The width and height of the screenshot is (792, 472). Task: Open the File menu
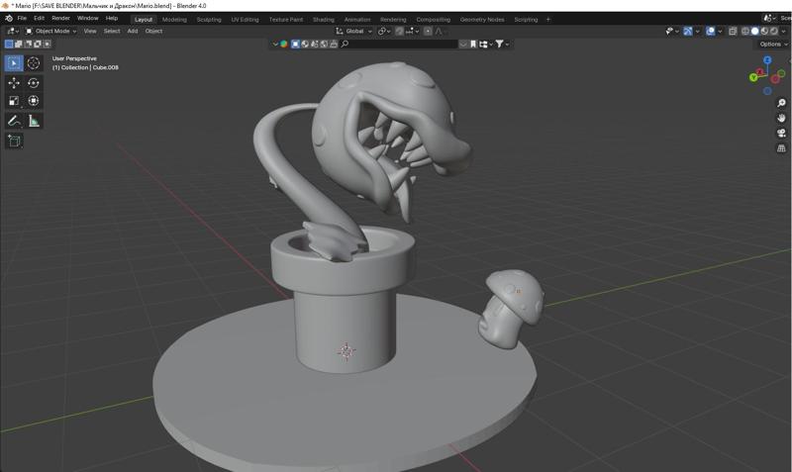(x=22, y=18)
